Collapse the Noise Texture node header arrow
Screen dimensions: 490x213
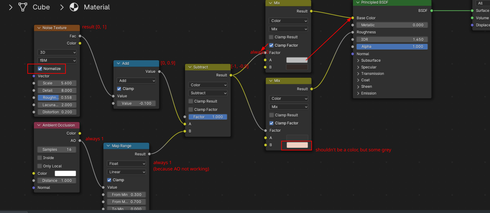click(x=38, y=28)
